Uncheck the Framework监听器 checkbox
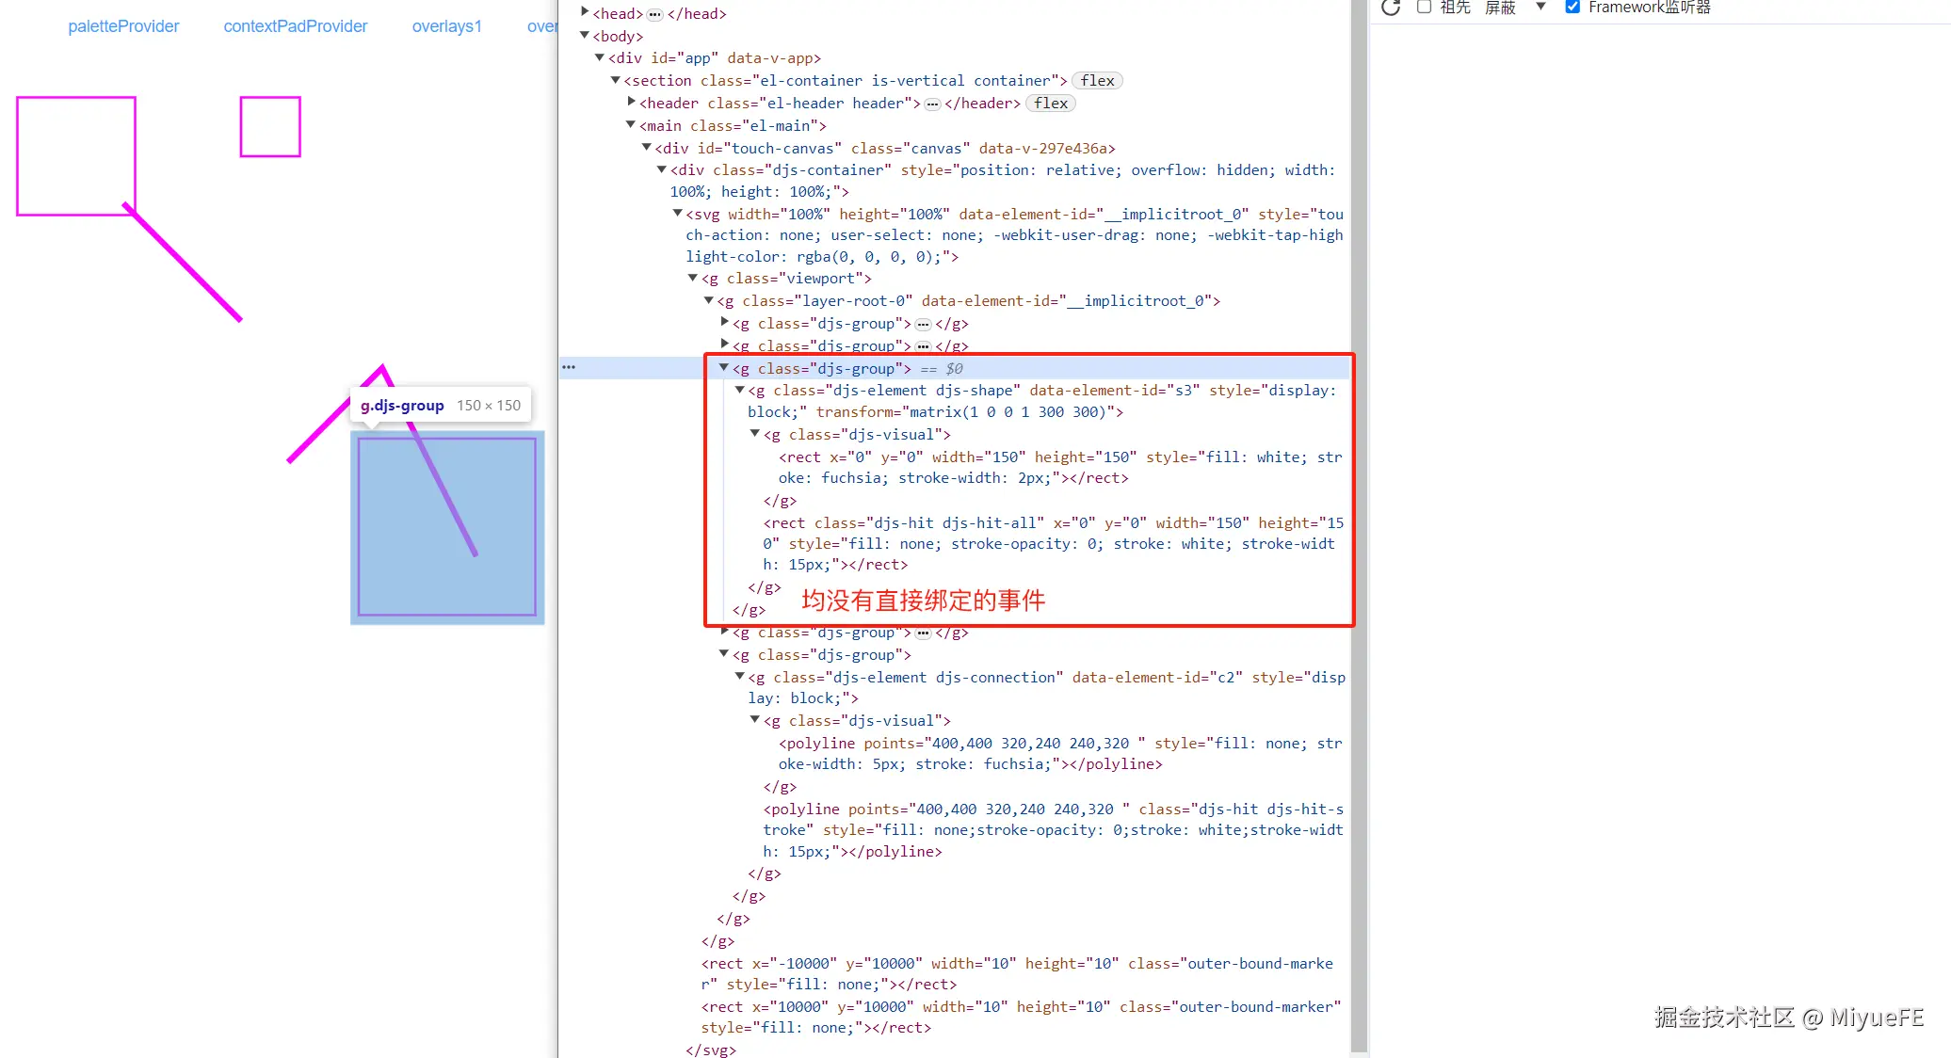1951x1058 pixels. click(x=1572, y=7)
